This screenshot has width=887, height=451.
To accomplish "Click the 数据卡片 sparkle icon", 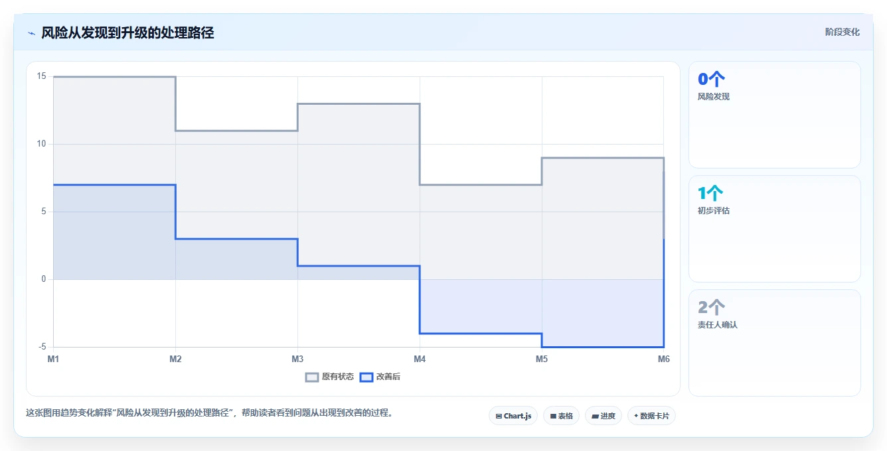I will tap(636, 416).
